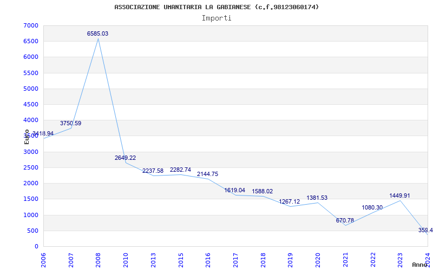
Task: Click the 670.78 data label
Action: pos(345,220)
